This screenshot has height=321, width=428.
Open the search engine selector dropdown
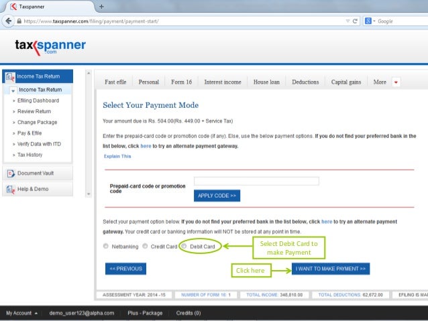coord(374,21)
